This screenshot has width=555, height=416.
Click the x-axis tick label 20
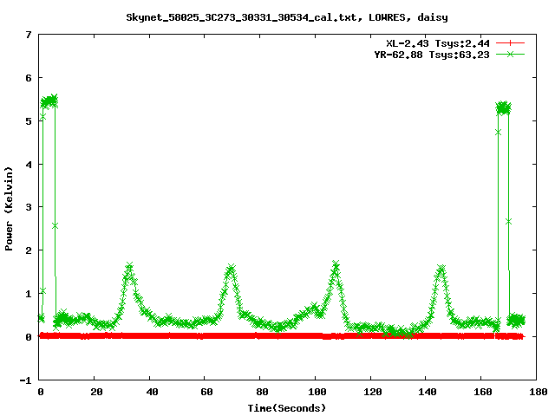96,392
